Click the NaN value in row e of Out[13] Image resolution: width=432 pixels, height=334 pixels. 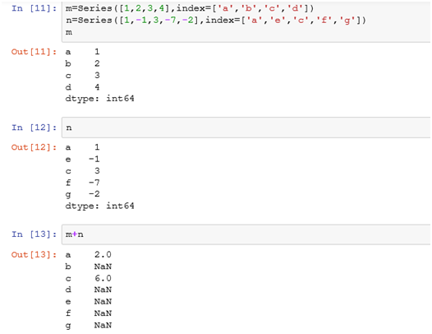[103, 302]
